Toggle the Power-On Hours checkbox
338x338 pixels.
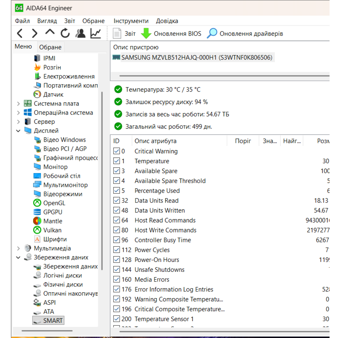click(117, 260)
